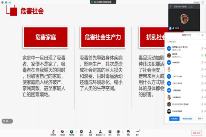
Task: Click the 解除全体静音 unmute all button
Action: pyautogui.click(x=187, y=119)
